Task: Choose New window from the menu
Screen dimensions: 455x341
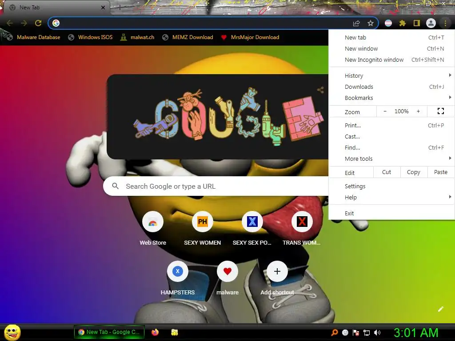Action: pos(391,49)
